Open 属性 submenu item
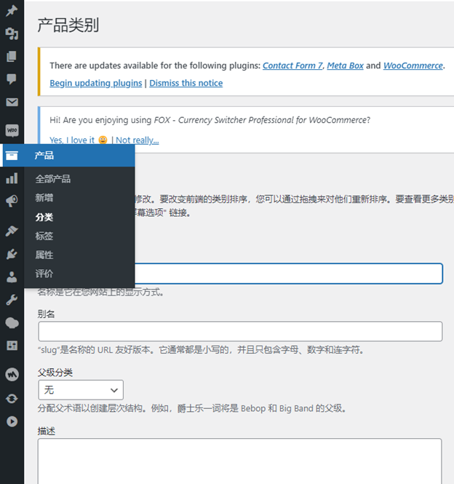This screenshot has height=484, width=454. [x=44, y=255]
